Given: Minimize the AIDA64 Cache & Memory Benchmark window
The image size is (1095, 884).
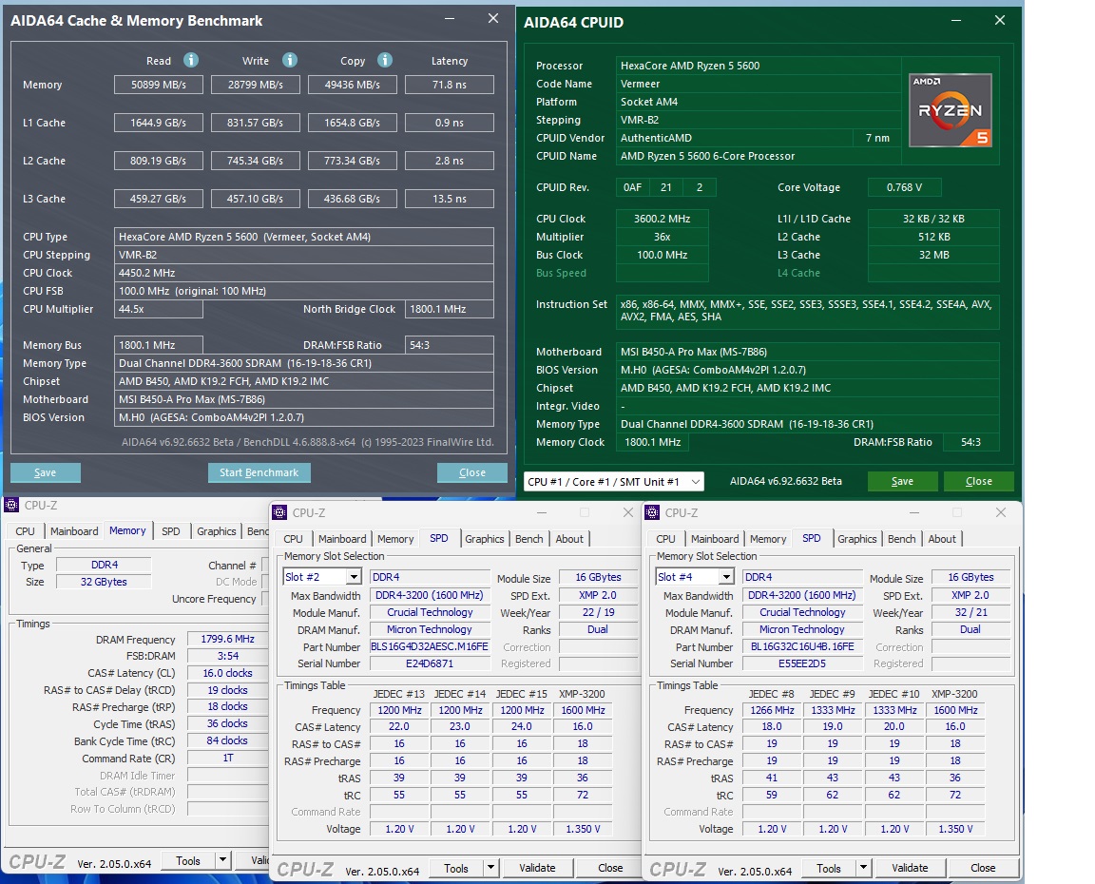Looking at the screenshot, I should pos(449,19).
